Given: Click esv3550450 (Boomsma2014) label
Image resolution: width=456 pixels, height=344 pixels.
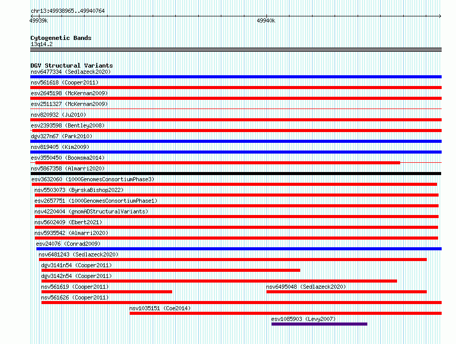Looking at the screenshot, I should (68, 158).
